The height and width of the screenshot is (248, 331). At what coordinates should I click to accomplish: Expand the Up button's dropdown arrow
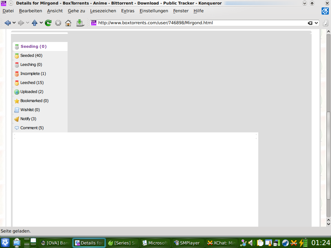click(x=41, y=23)
